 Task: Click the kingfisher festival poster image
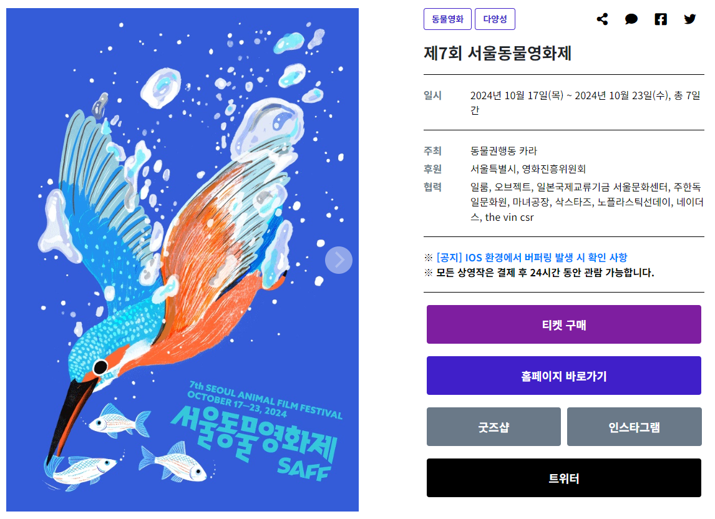182,259
